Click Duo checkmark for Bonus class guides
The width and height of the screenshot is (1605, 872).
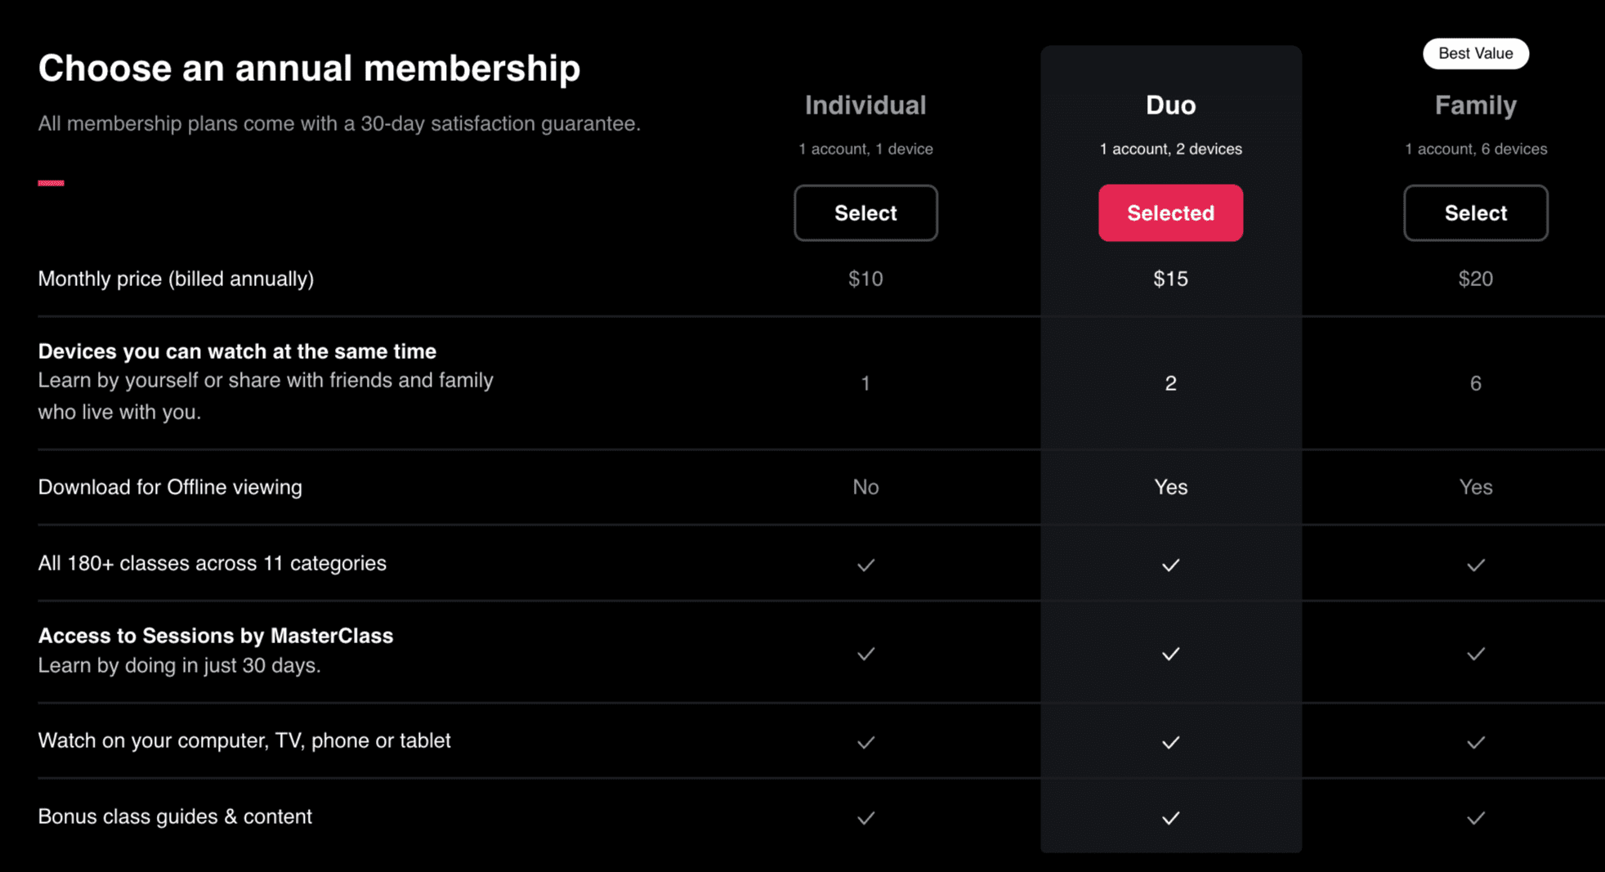[1170, 817]
